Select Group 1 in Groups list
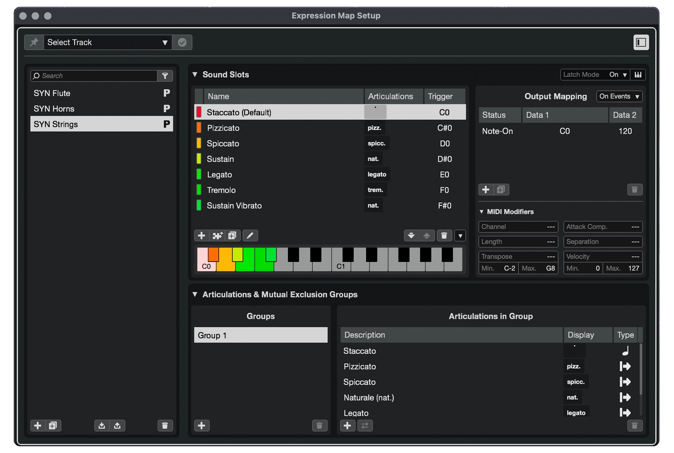Image resolution: width=674 pixels, height=453 pixels. [260, 335]
